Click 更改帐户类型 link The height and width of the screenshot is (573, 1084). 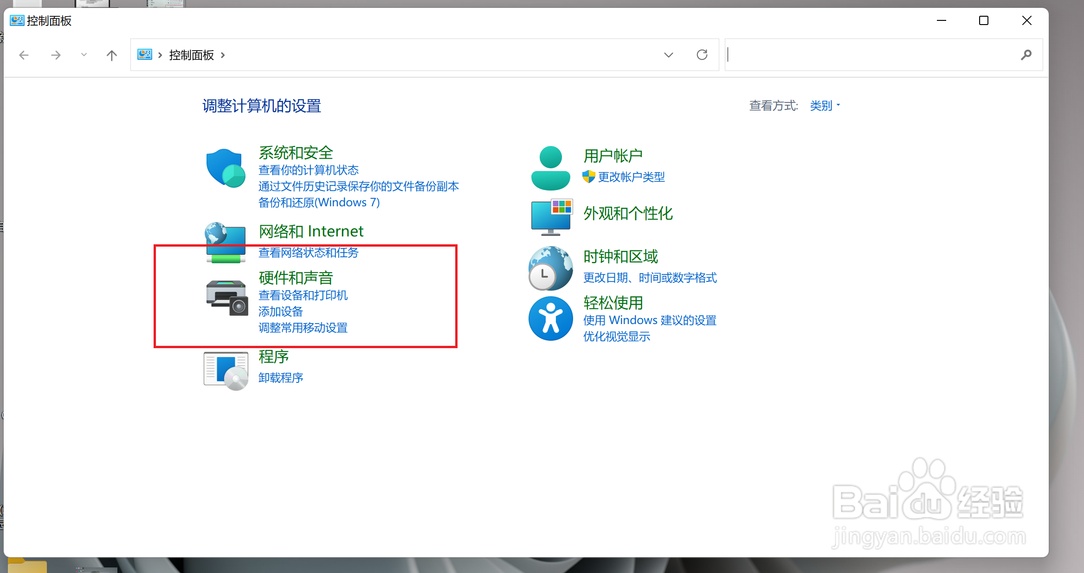pyautogui.click(x=631, y=177)
